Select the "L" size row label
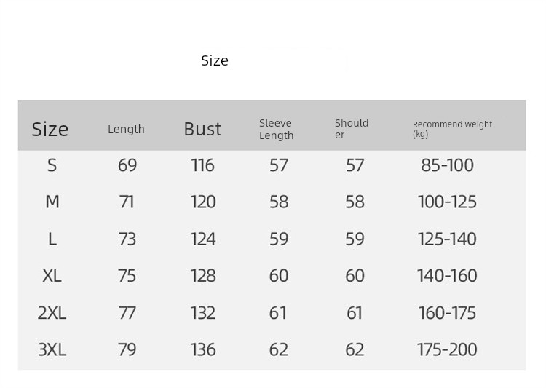 52,239
